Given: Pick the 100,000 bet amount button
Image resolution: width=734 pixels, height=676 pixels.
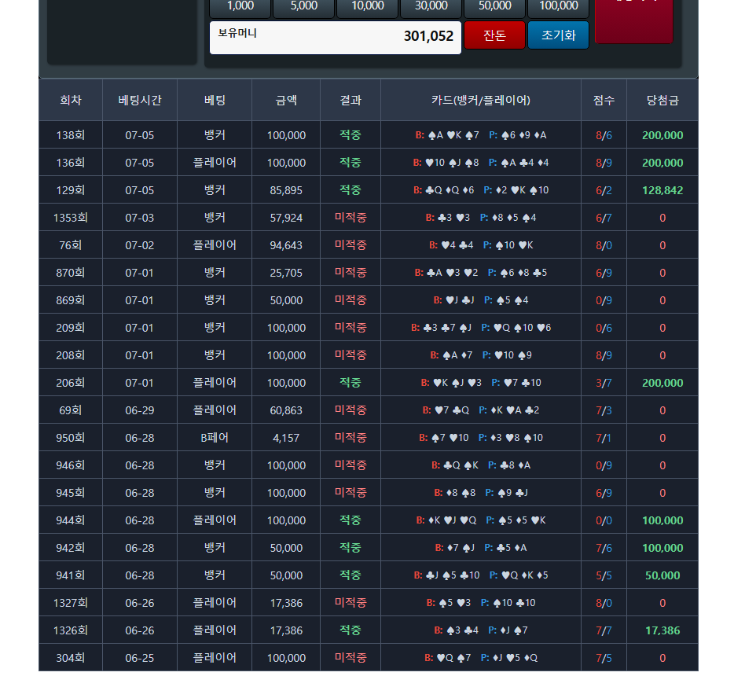Looking at the screenshot, I should click(x=559, y=6).
